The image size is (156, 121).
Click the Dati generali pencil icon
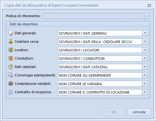click(x=11, y=33)
